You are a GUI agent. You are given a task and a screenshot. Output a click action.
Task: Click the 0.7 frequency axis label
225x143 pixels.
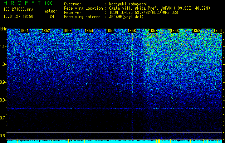click(3, 118)
